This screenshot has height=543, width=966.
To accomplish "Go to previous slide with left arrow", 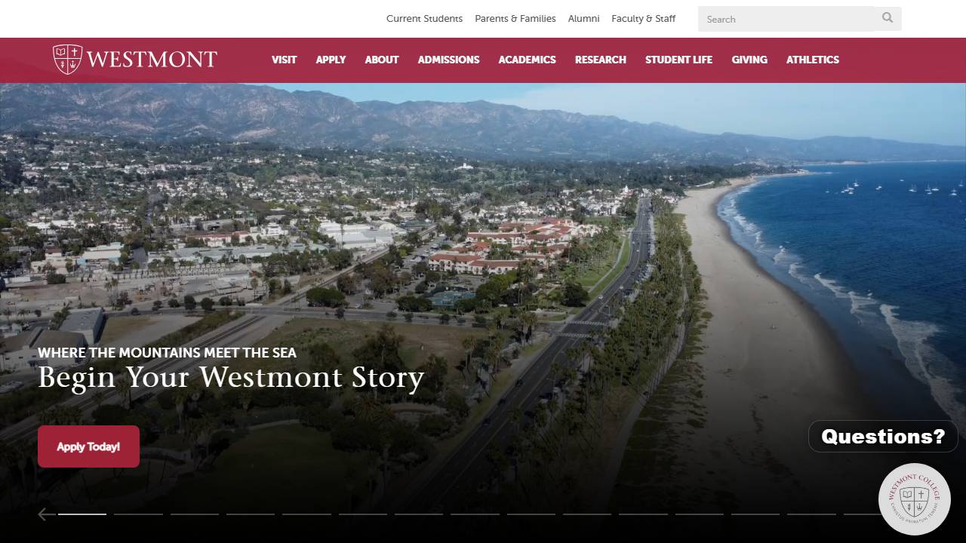I will click(45, 514).
